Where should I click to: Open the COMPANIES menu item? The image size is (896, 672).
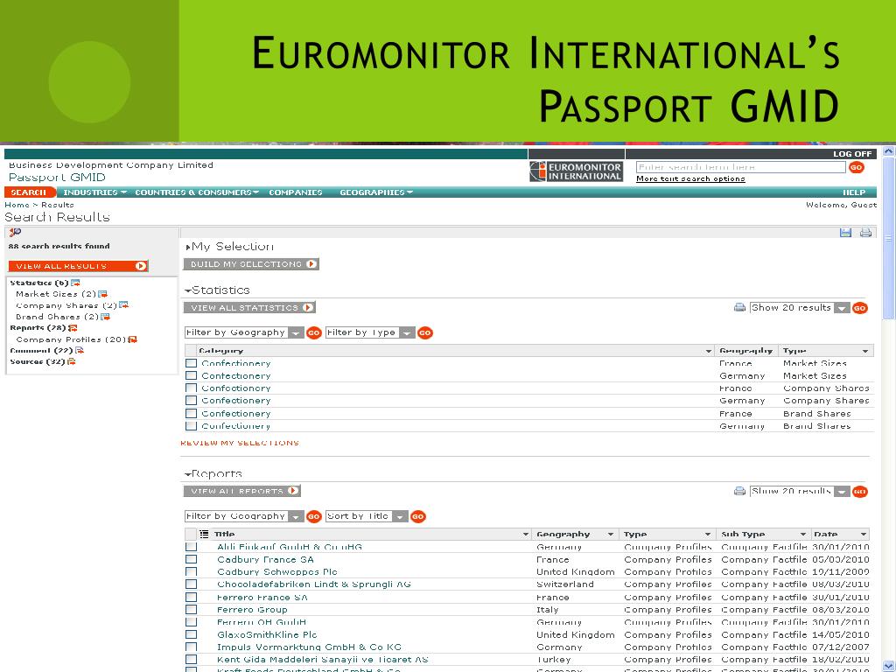(296, 192)
